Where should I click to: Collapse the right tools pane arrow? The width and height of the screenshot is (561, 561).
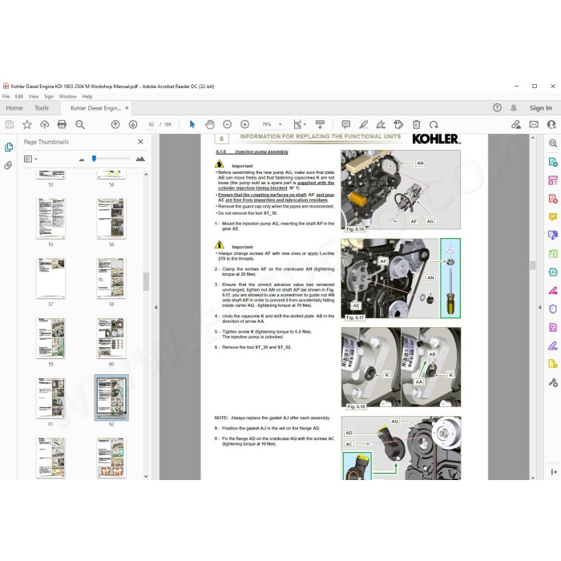click(539, 307)
